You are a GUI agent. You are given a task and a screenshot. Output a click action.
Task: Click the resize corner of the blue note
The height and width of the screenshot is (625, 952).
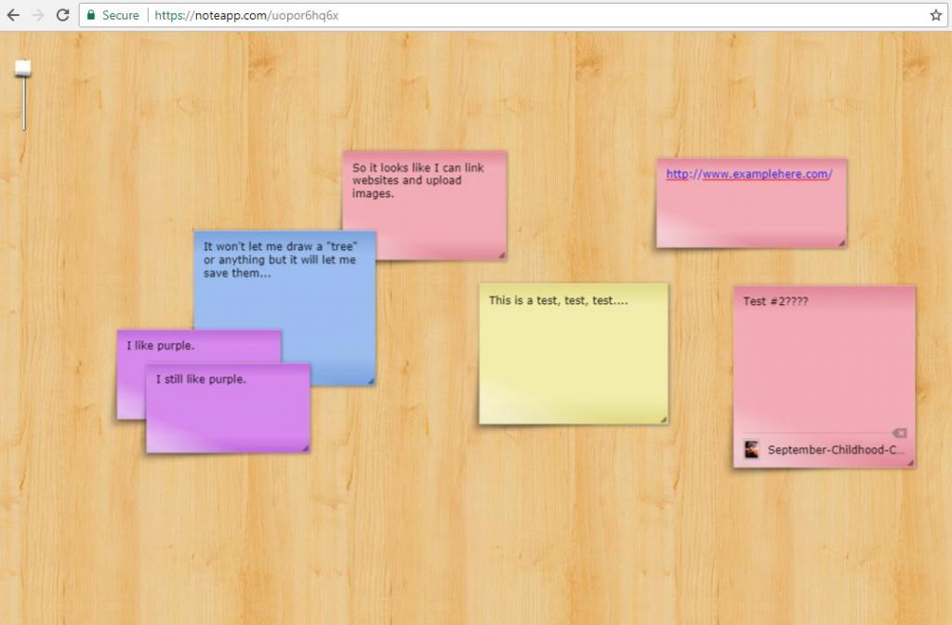(370, 379)
